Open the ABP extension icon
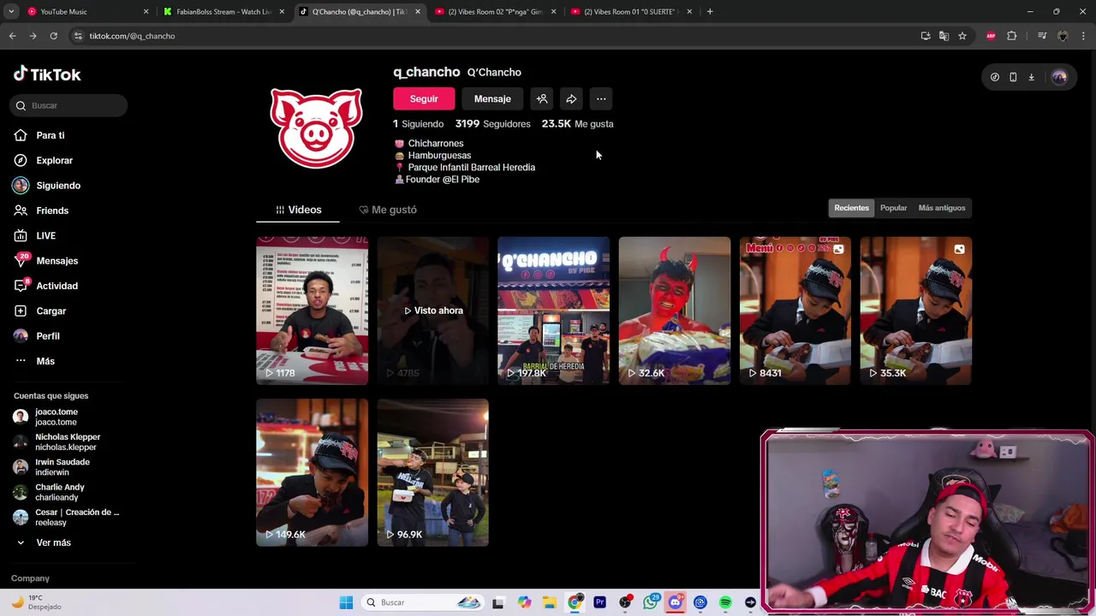 [991, 36]
